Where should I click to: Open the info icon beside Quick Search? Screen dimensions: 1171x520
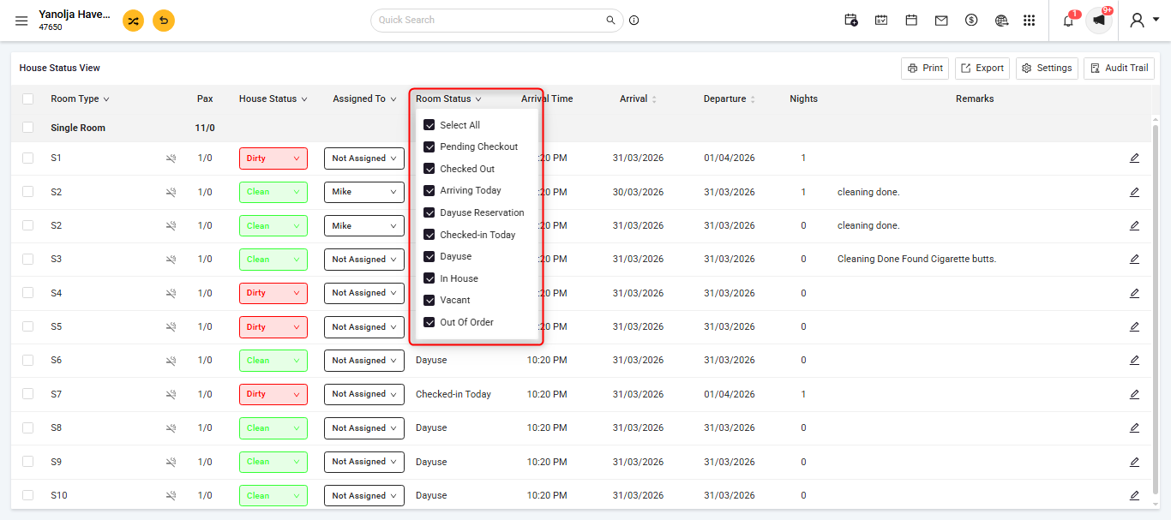click(x=634, y=20)
